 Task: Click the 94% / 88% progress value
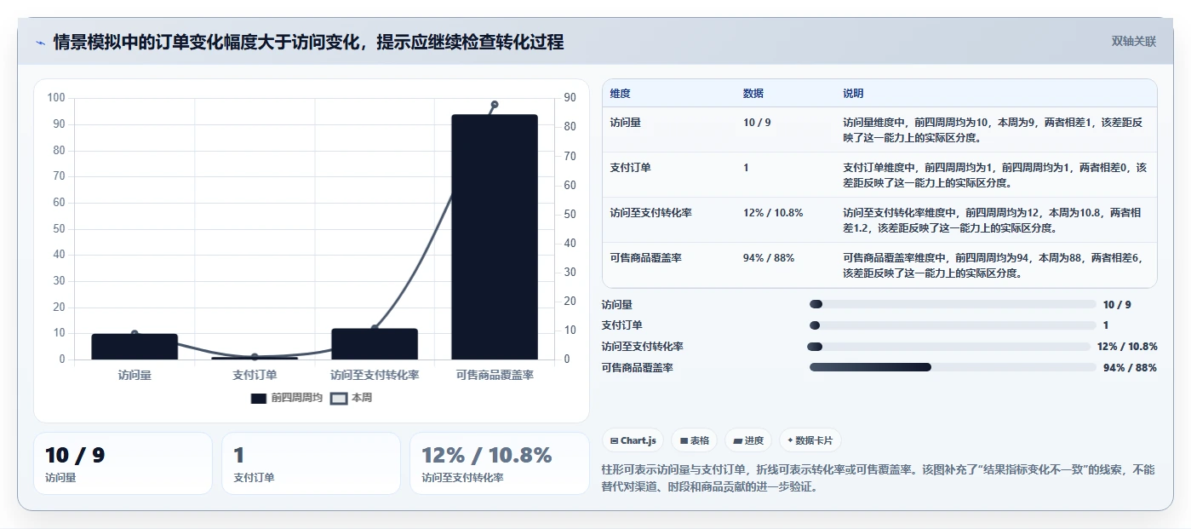tap(1130, 368)
